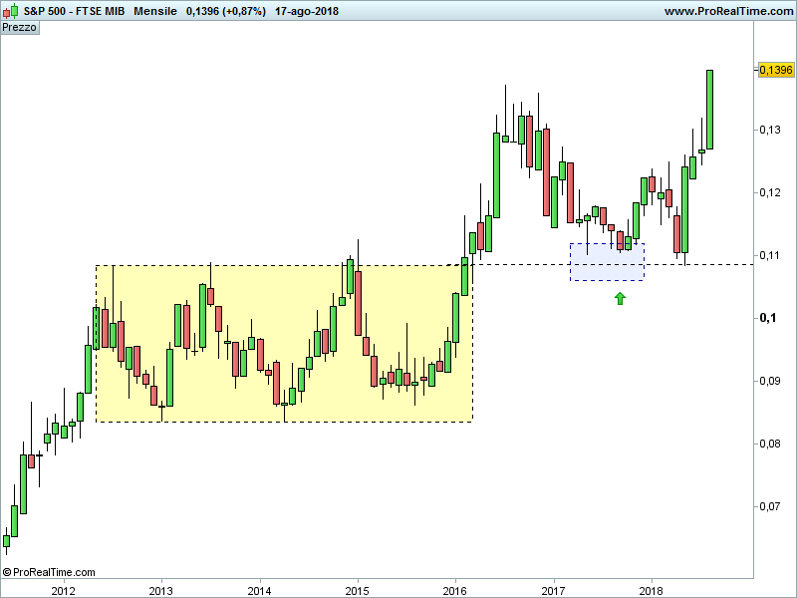Click the candlestick chart icon in the title bar
Image resolution: width=797 pixels, height=598 pixels.
click(x=11, y=11)
